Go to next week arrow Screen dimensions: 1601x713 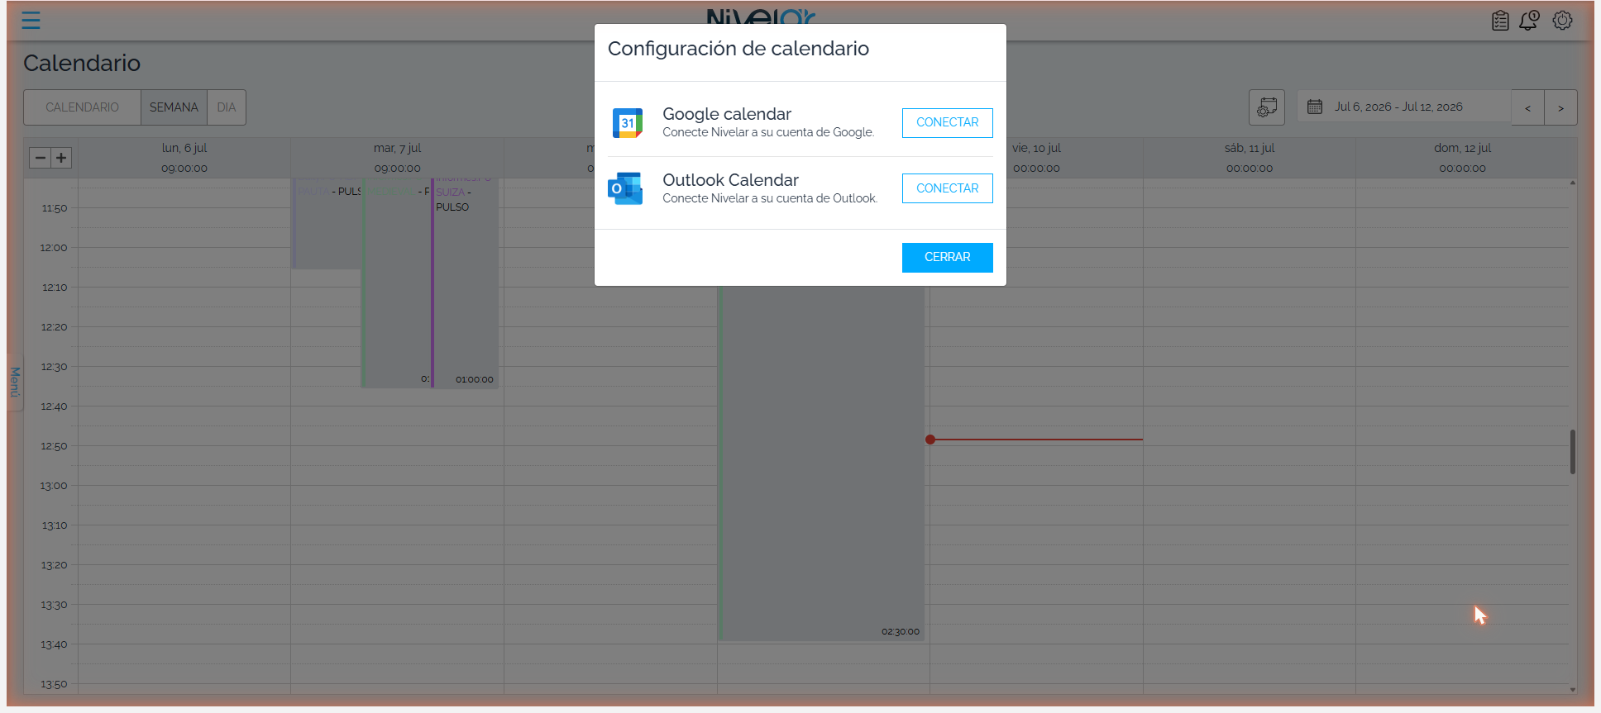pos(1560,107)
